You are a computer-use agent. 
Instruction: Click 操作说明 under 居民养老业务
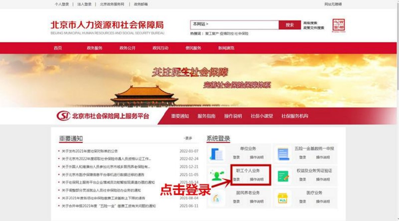(x=257, y=202)
